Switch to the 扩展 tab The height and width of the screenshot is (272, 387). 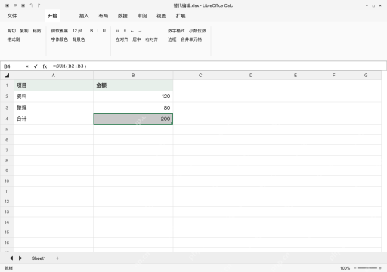181,16
